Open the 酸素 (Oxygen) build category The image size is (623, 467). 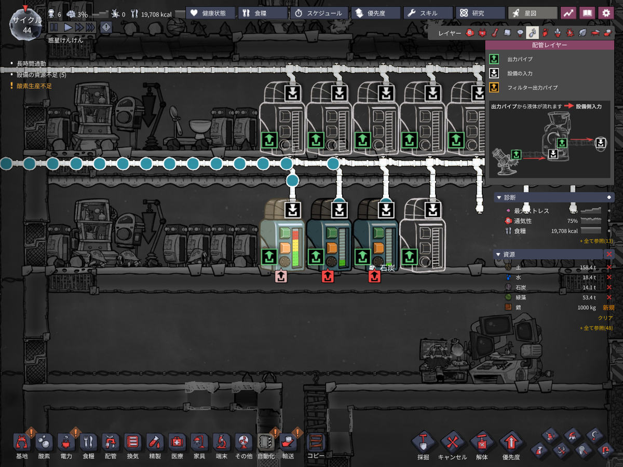[44, 443]
